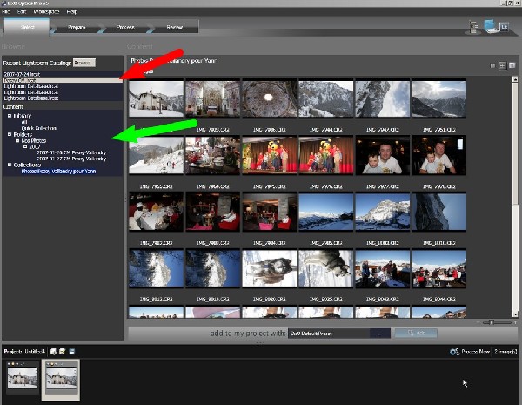Click the 2 image(s) count in project bar
Screen dimensions: 522x405
[505, 351]
